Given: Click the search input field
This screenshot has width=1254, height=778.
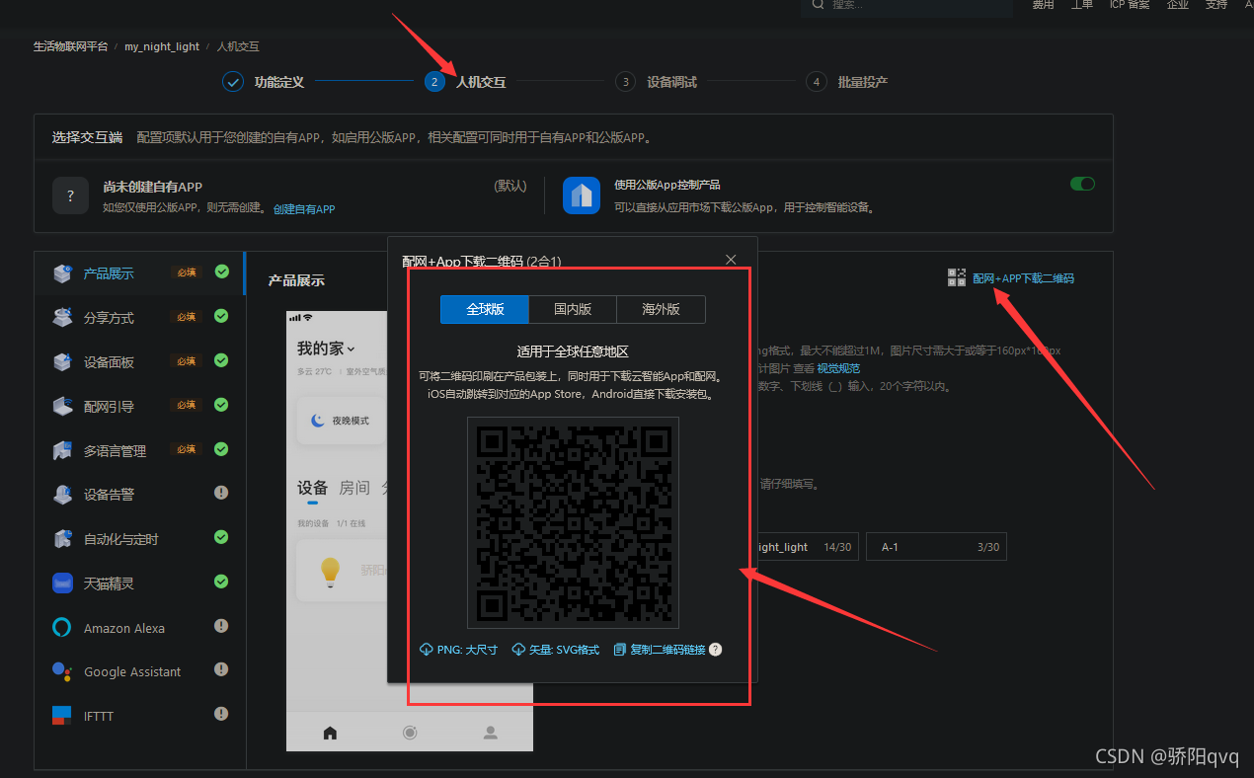Looking at the screenshot, I should pos(906,6).
